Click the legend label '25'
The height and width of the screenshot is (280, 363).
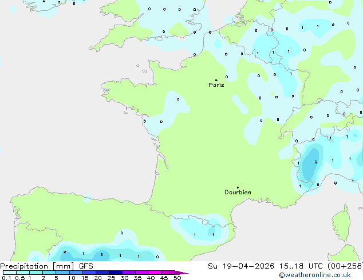pos(111,278)
